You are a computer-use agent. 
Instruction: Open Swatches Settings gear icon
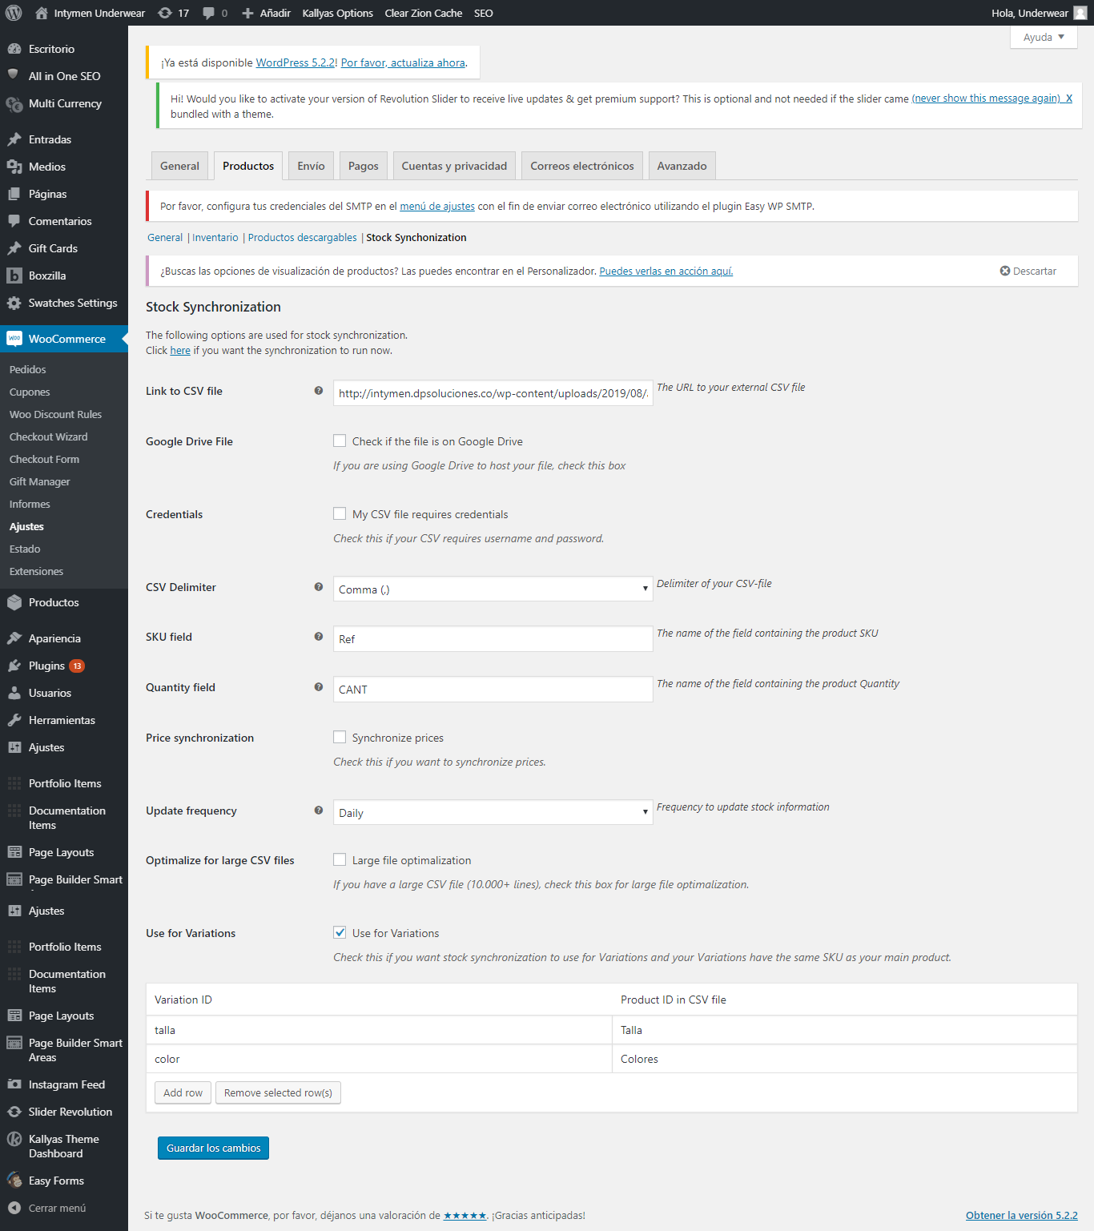pyautogui.click(x=14, y=303)
